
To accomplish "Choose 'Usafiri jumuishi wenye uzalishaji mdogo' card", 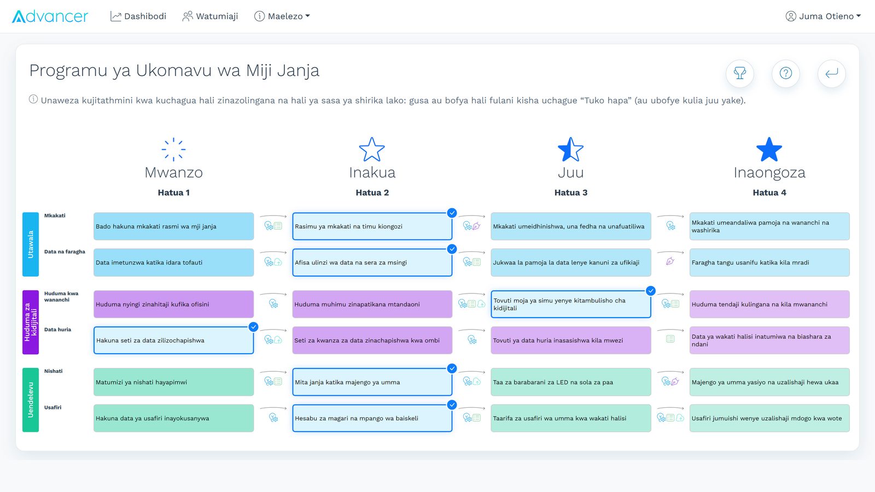I will click(x=769, y=418).
